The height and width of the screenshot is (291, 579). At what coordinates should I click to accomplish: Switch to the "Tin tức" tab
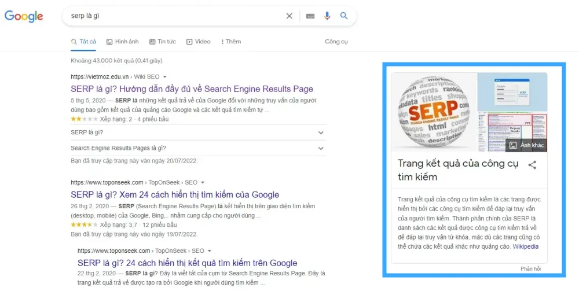[x=163, y=42]
